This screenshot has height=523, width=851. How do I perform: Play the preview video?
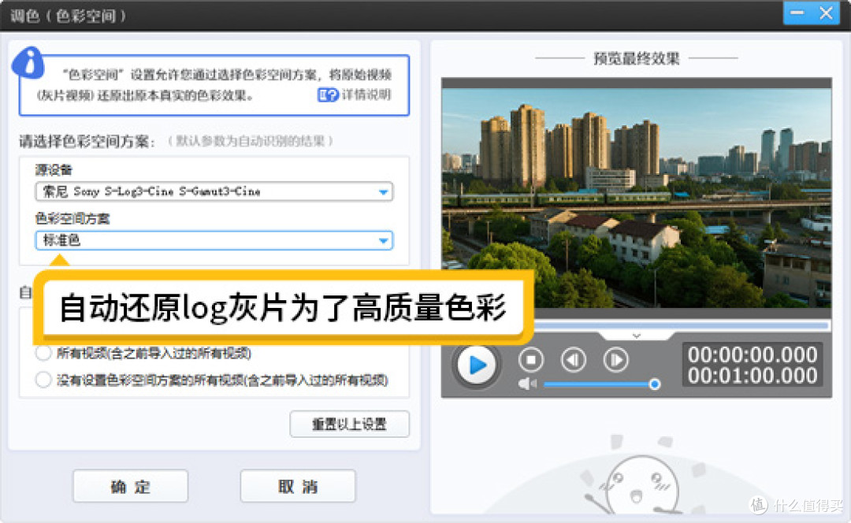coord(476,365)
